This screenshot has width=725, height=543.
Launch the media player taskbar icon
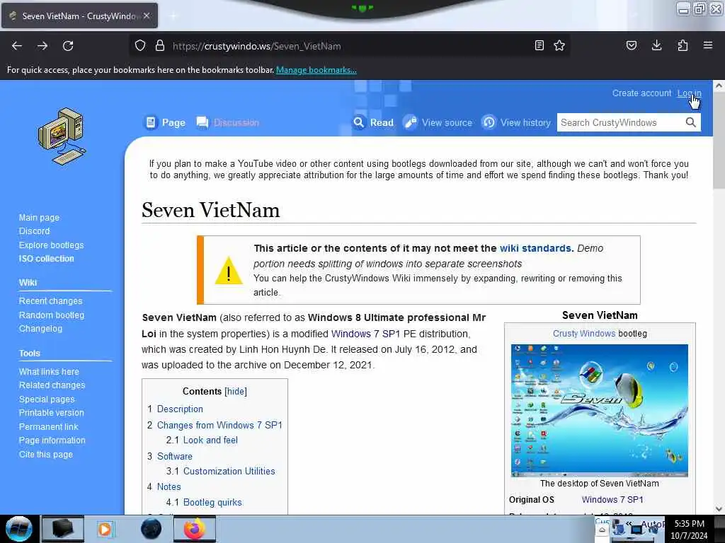[x=105, y=529]
